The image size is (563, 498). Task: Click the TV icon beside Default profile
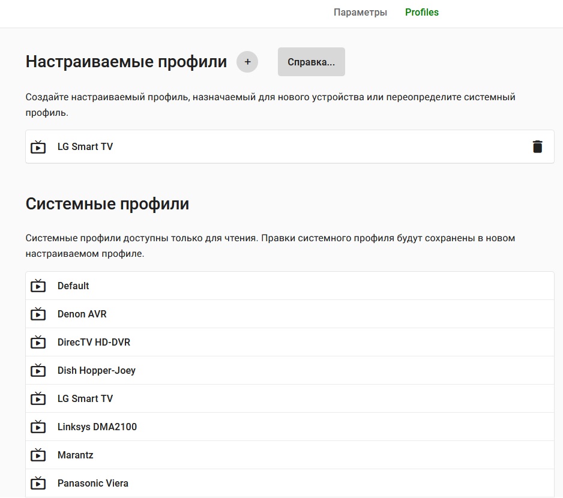(x=38, y=286)
